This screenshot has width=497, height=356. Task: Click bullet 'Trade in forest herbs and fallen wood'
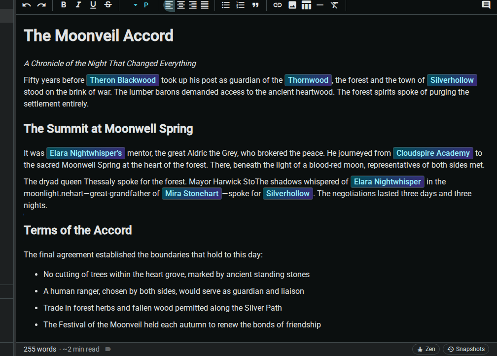[x=163, y=308]
